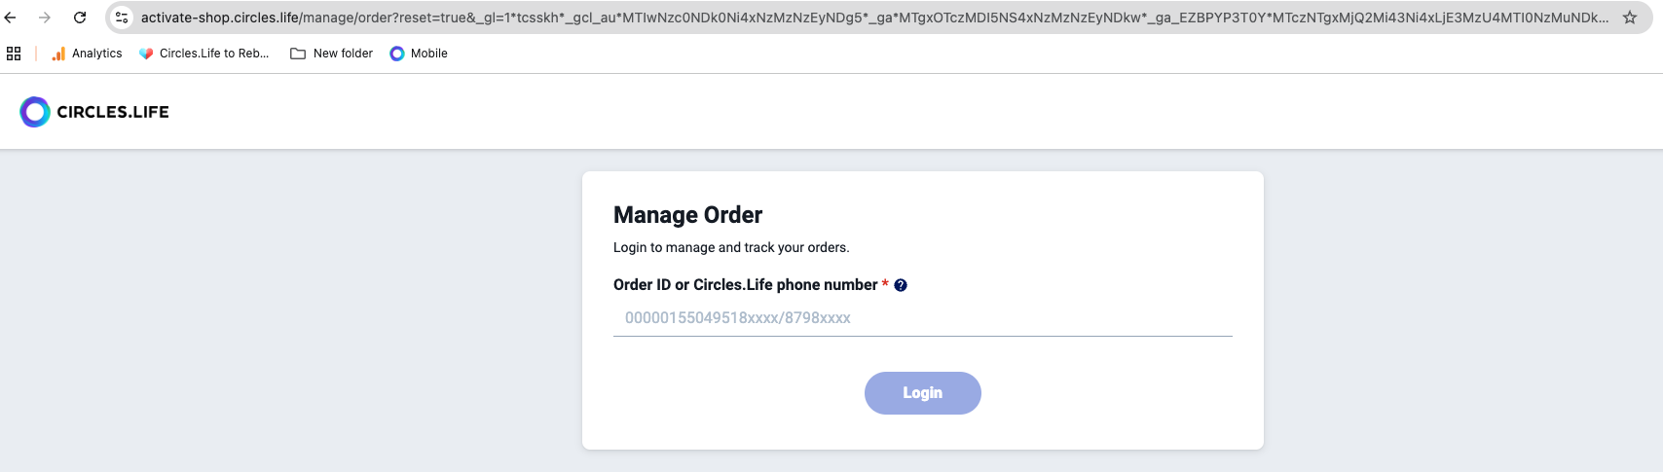Image resolution: width=1663 pixels, height=472 pixels.
Task: Open the Analytics bookmark
Action: [x=87, y=54]
